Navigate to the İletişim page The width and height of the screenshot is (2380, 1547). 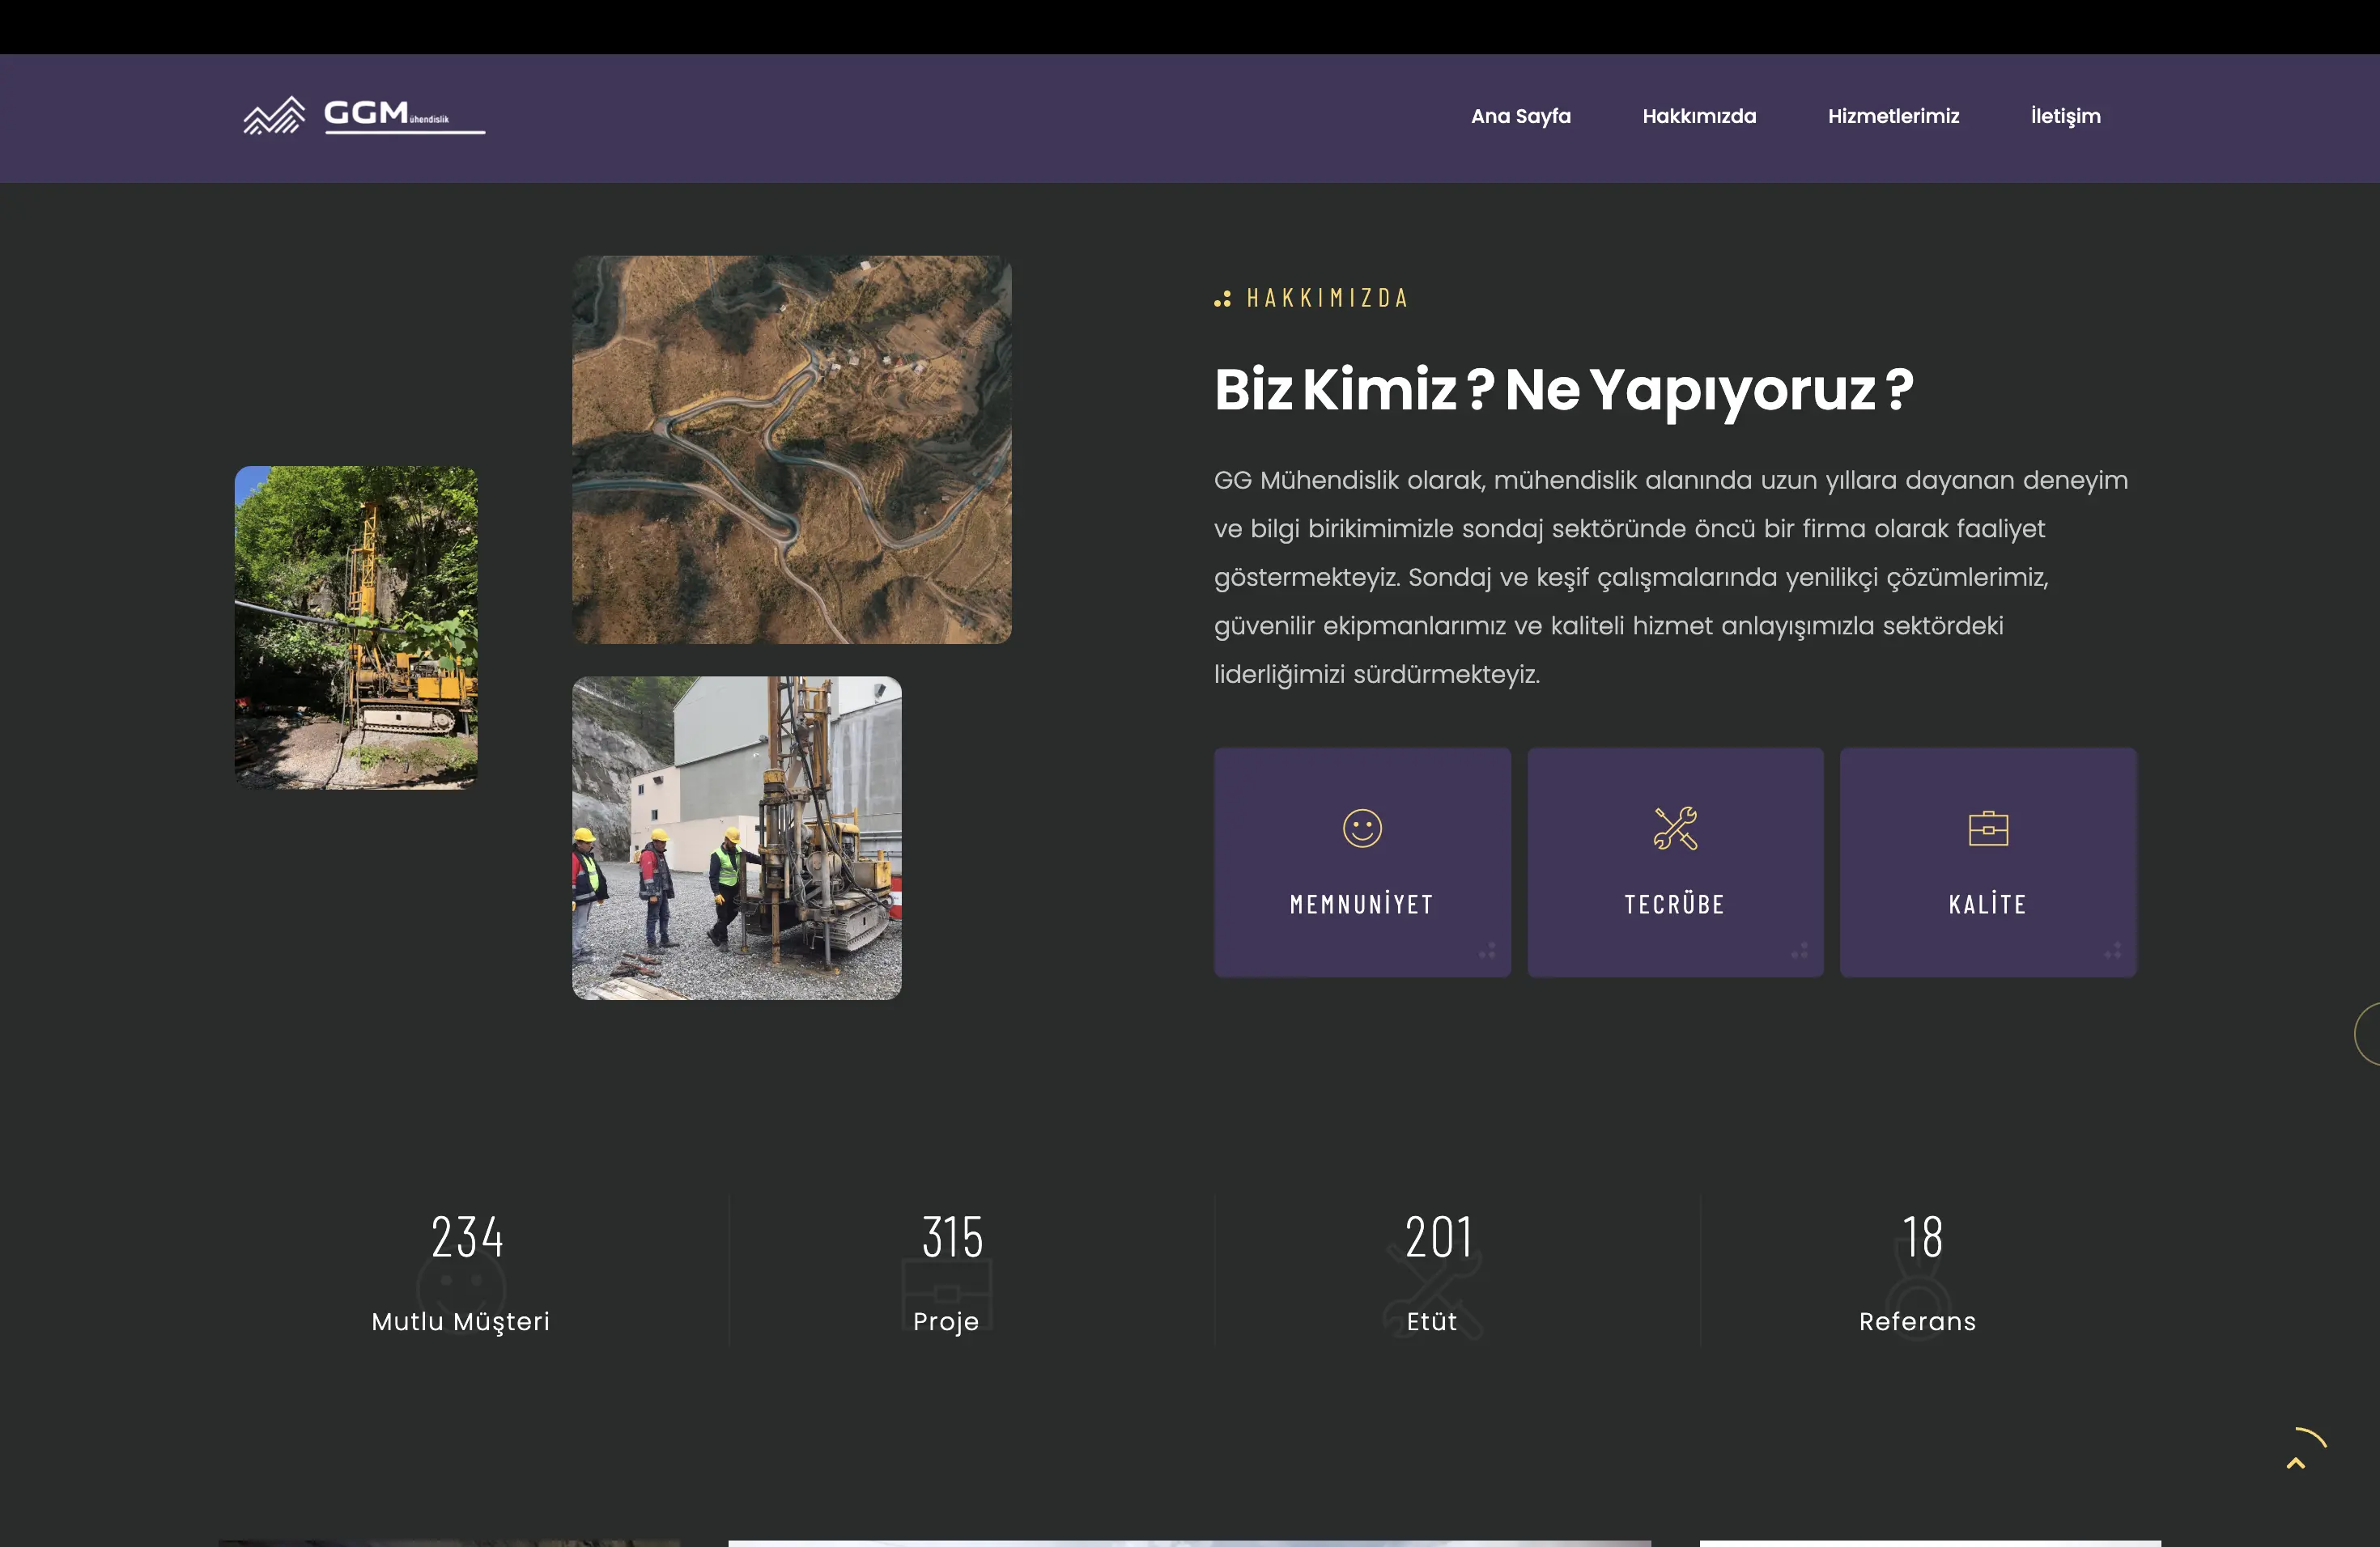(2065, 116)
